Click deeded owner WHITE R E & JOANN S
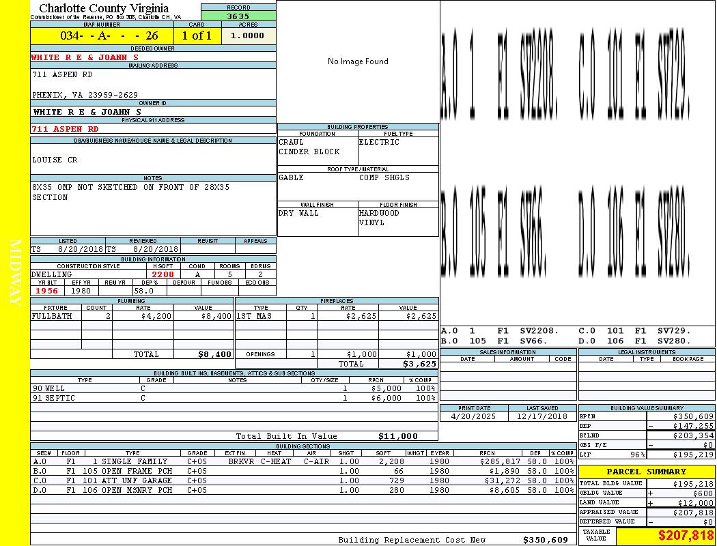 (x=85, y=57)
